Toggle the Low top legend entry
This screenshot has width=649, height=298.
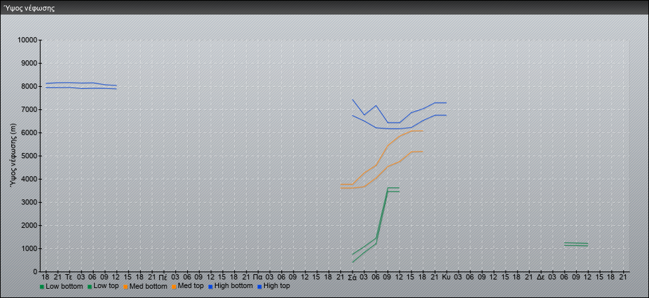(x=103, y=286)
